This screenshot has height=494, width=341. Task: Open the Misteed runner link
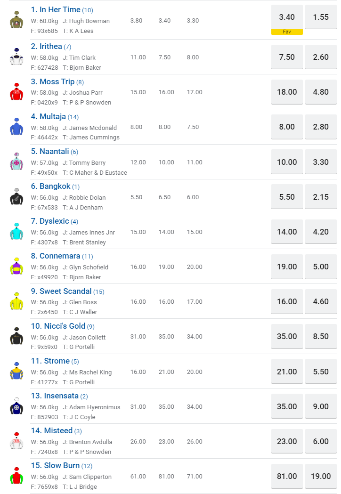58,431
